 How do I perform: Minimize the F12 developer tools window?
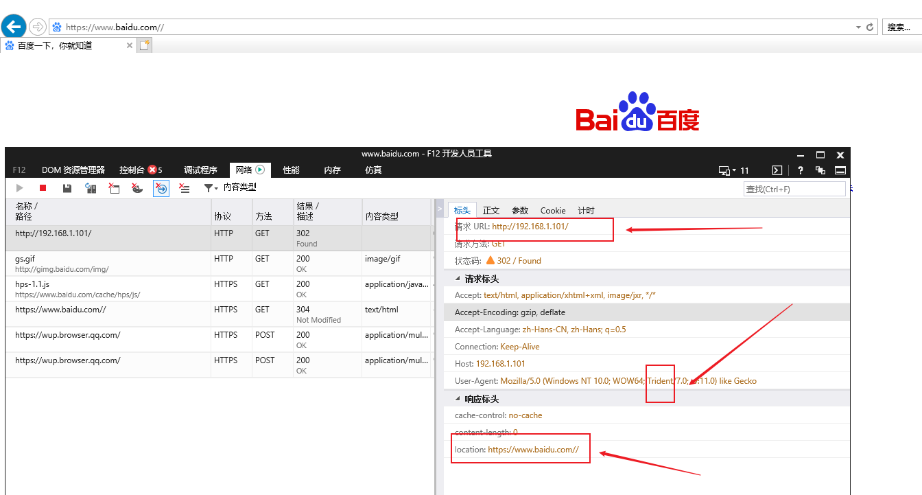[801, 155]
